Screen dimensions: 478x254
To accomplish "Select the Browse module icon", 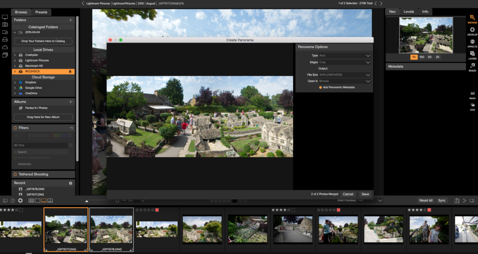I will pyautogui.click(x=472, y=19).
